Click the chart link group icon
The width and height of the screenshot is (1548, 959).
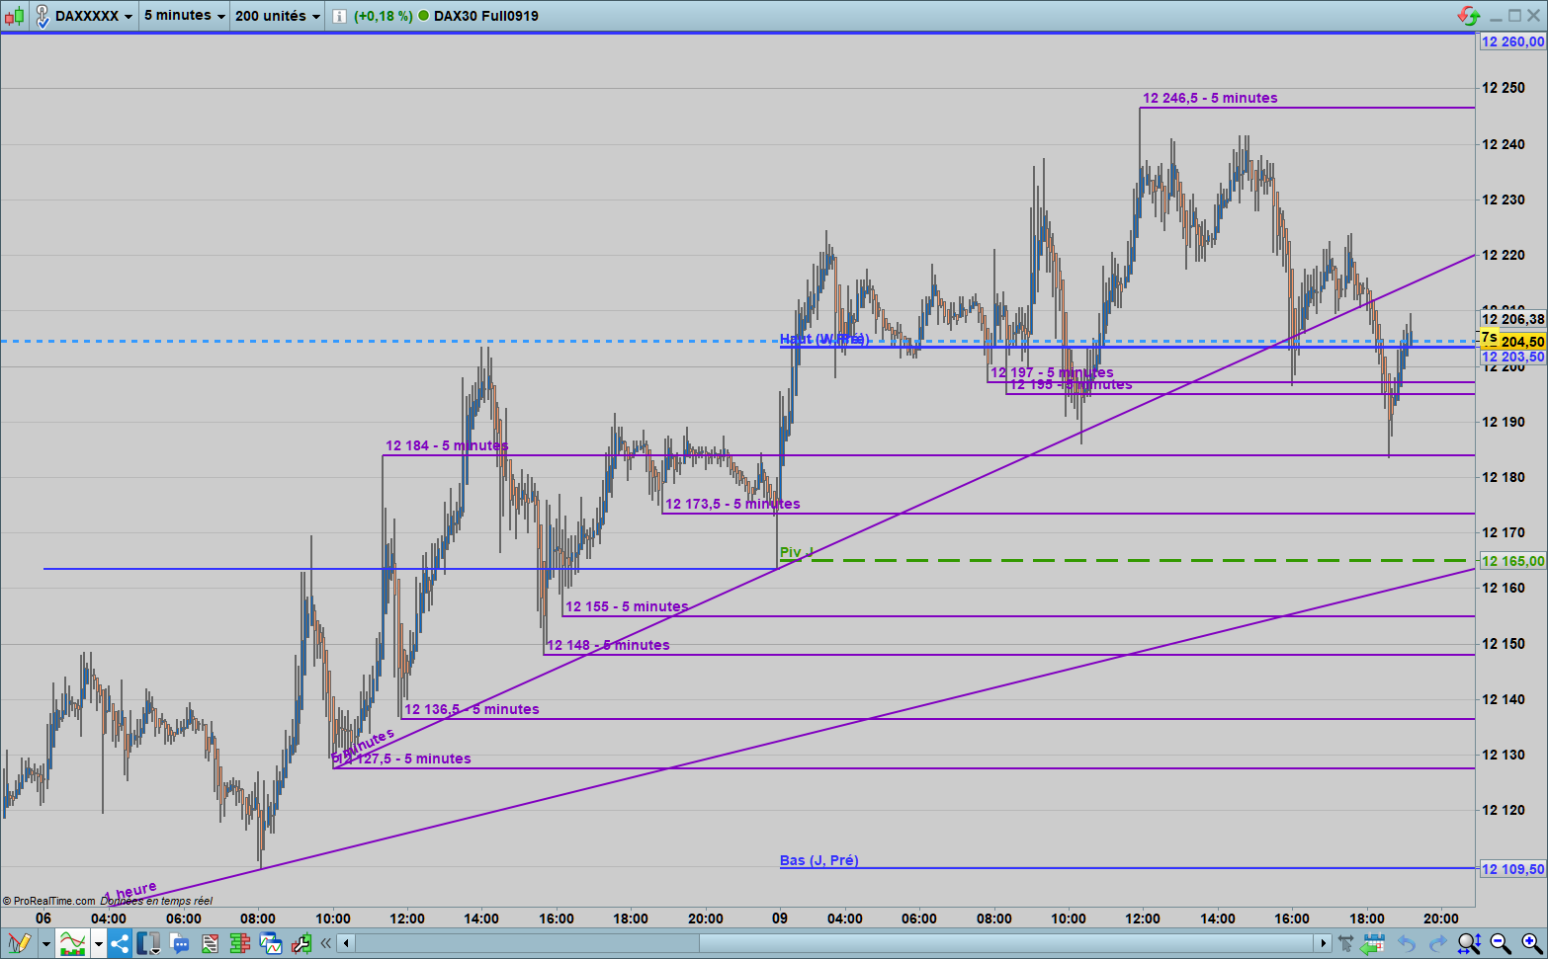coord(43,16)
